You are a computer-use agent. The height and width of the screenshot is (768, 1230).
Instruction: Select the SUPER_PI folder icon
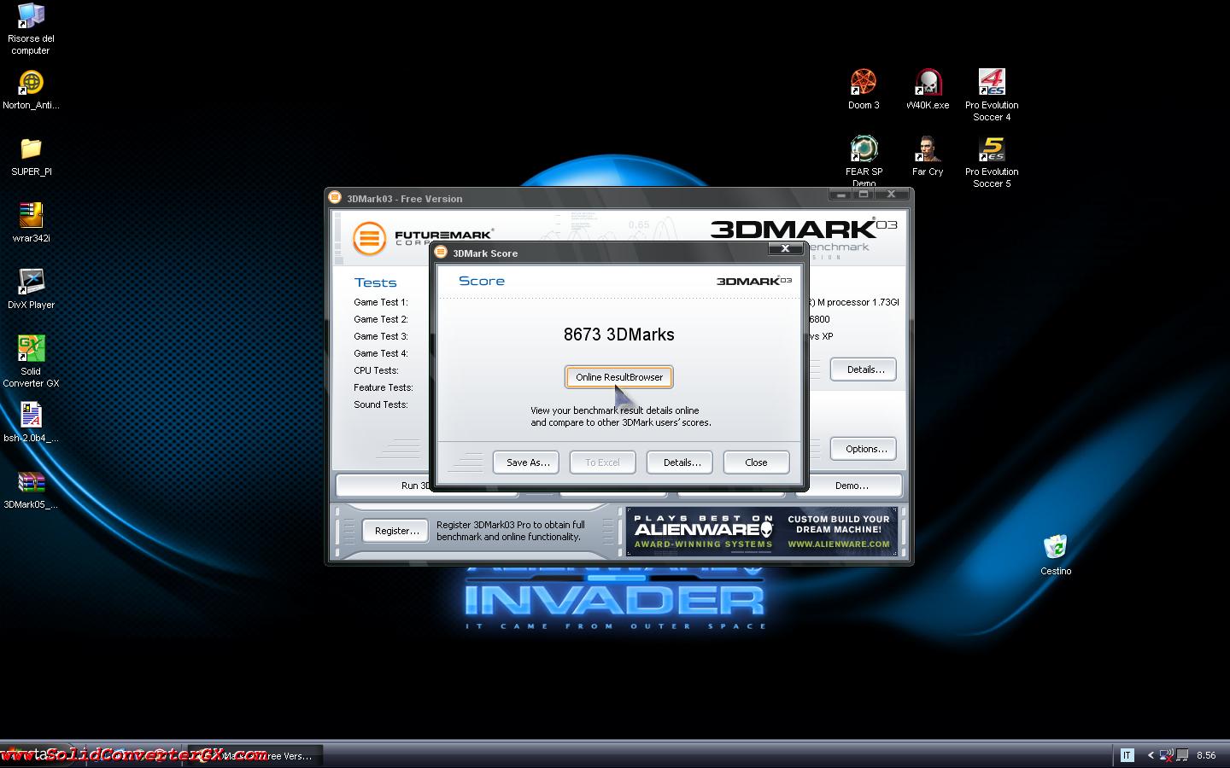(31, 156)
